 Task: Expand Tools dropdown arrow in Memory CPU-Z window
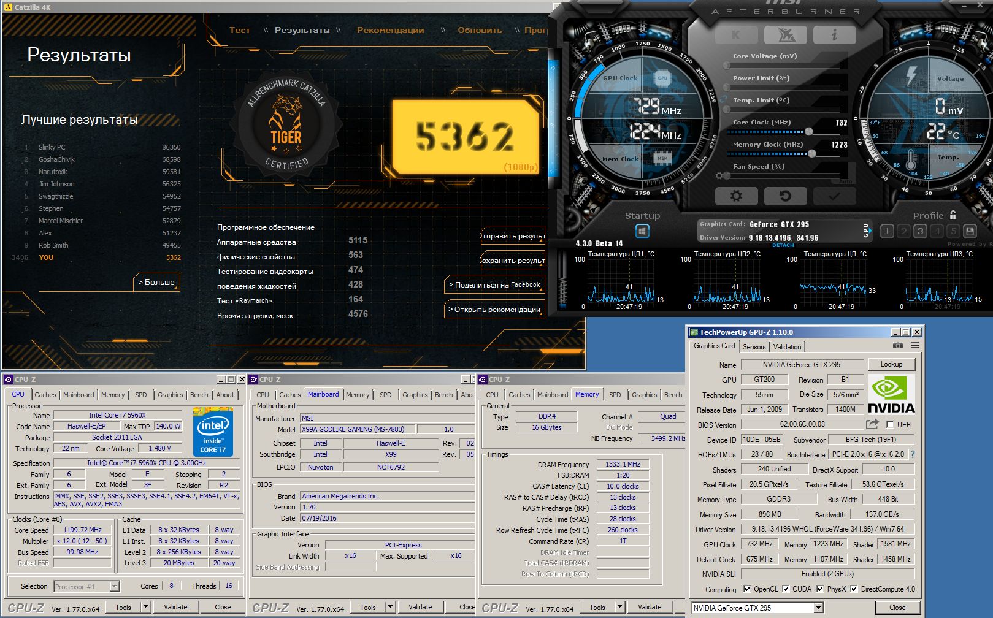(x=619, y=607)
